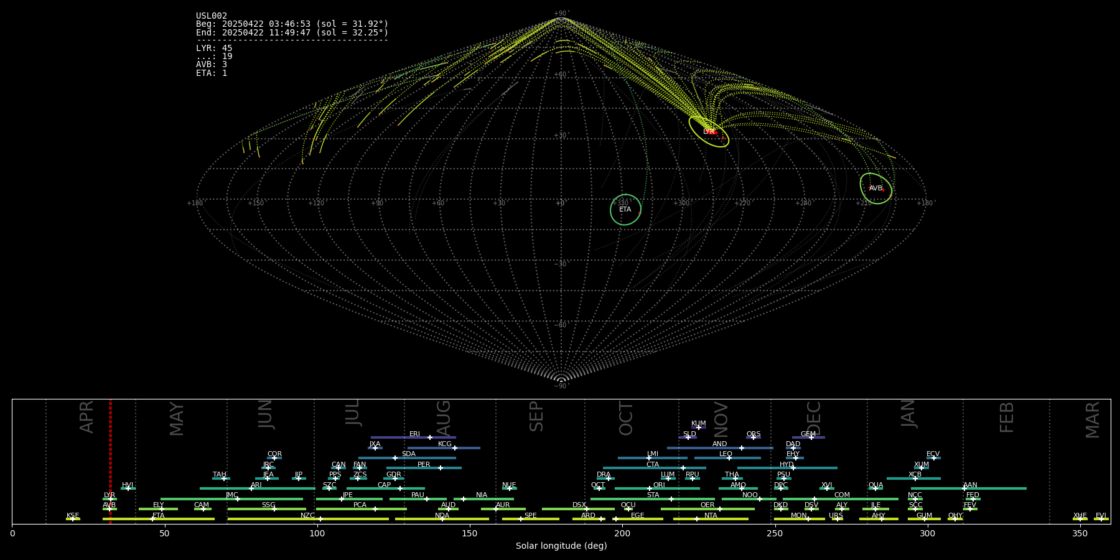The height and width of the screenshot is (560, 1120).
Task: Click the JUN month label in timeline
Action: 266,414
